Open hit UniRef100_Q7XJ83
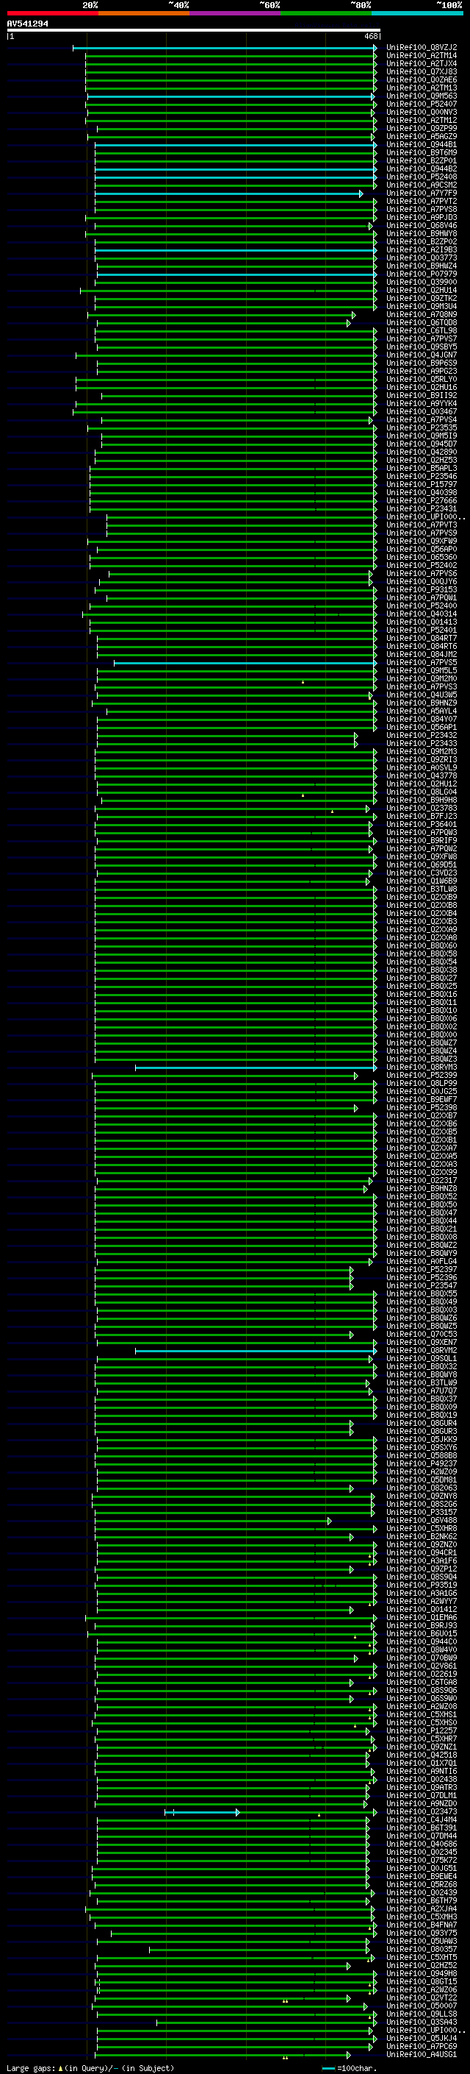This screenshot has height=2074, width=470. click(x=421, y=71)
